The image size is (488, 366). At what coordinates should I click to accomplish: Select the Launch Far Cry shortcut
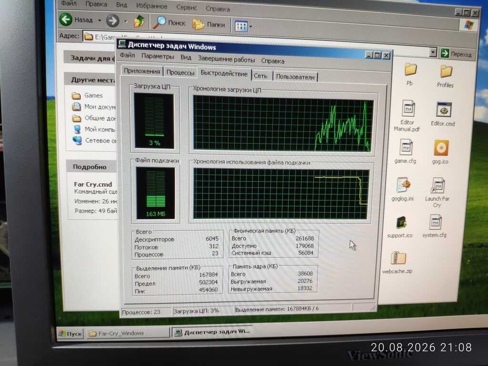437,185
